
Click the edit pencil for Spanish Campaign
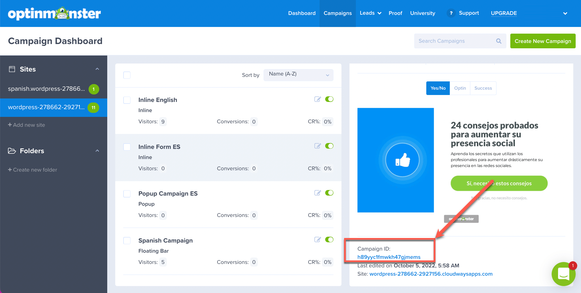click(x=317, y=240)
